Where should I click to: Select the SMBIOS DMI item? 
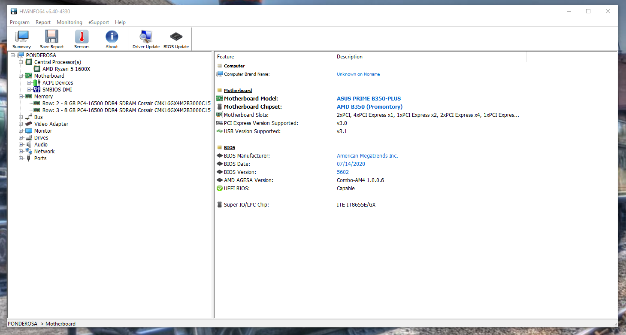tap(57, 90)
